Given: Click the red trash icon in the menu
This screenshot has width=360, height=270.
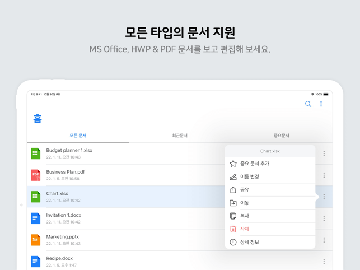Looking at the screenshot, I should point(233,229).
